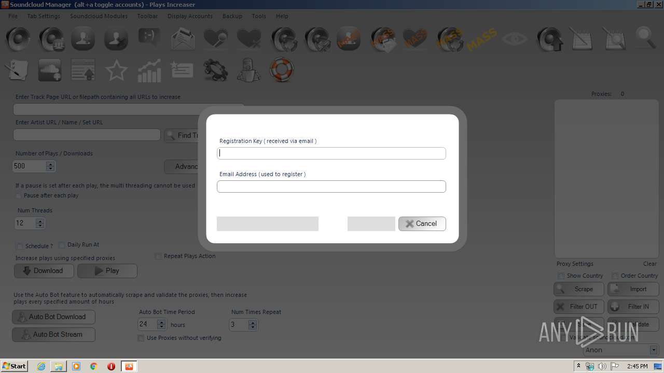Toggle the Order Country checkbox
Screen dimensions: 664x373
point(615,276)
